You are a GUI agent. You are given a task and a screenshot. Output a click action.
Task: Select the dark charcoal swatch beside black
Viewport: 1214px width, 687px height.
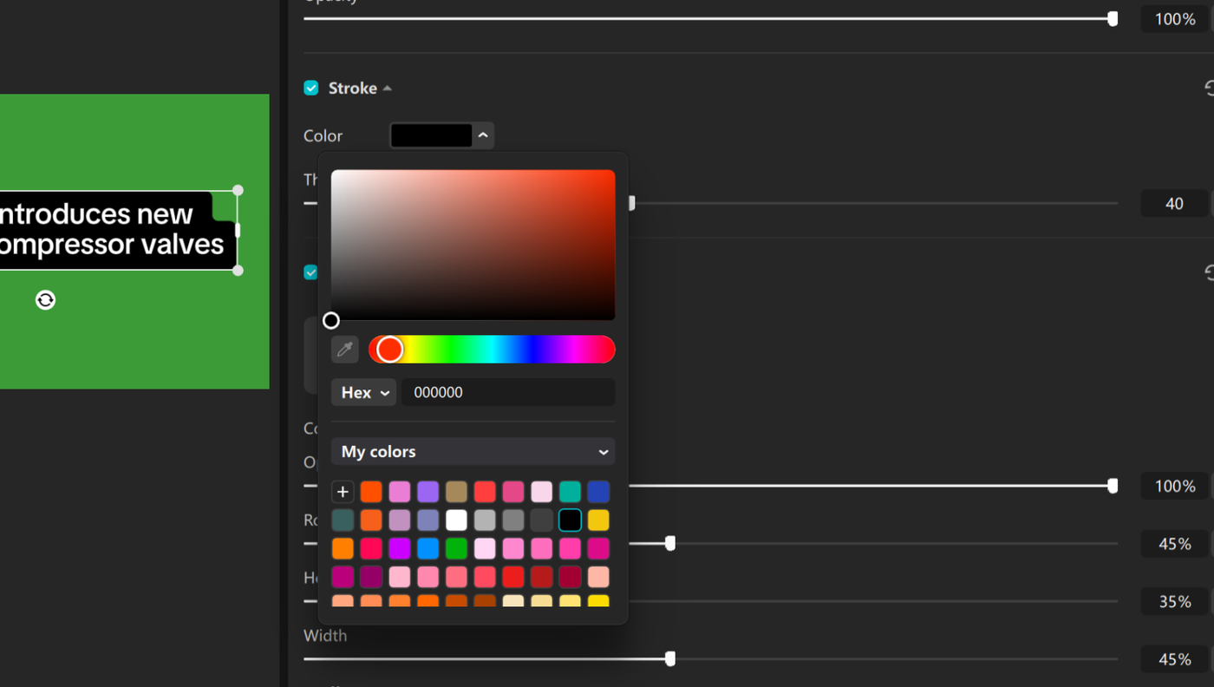point(542,520)
